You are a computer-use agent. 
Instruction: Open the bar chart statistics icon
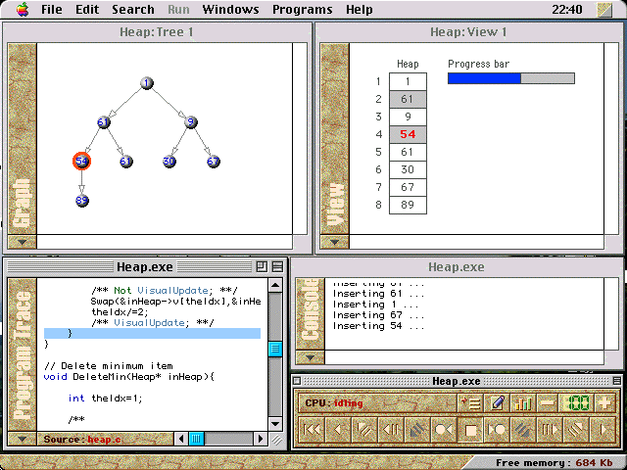click(523, 402)
